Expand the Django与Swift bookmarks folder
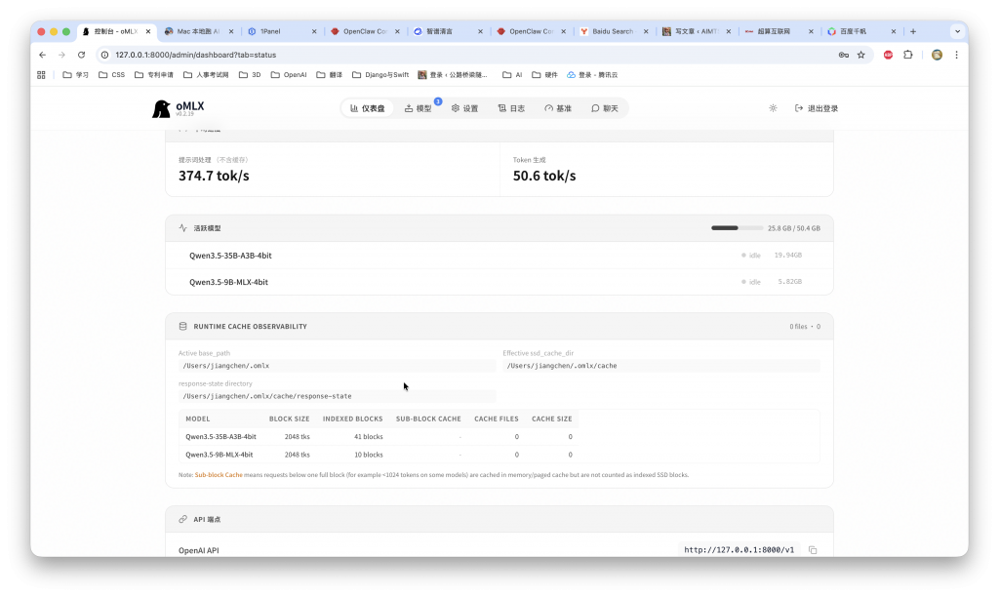This screenshot has width=999, height=597. [374, 74]
